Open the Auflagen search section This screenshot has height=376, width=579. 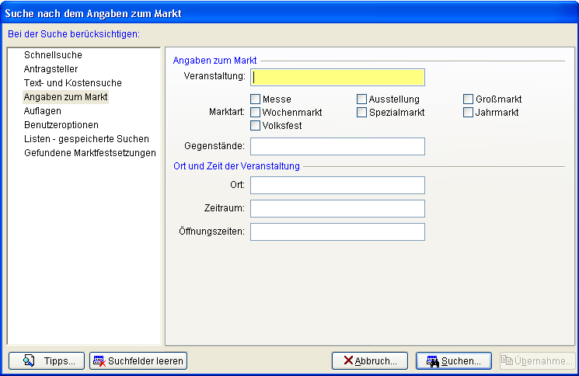[42, 111]
